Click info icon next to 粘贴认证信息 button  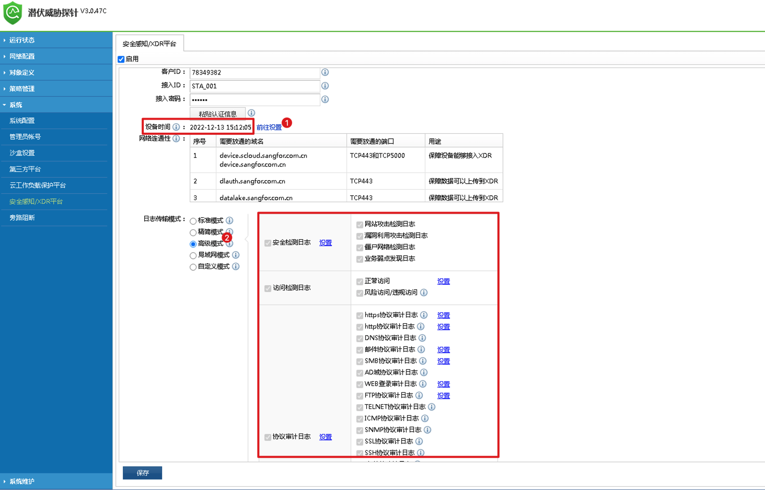251,113
